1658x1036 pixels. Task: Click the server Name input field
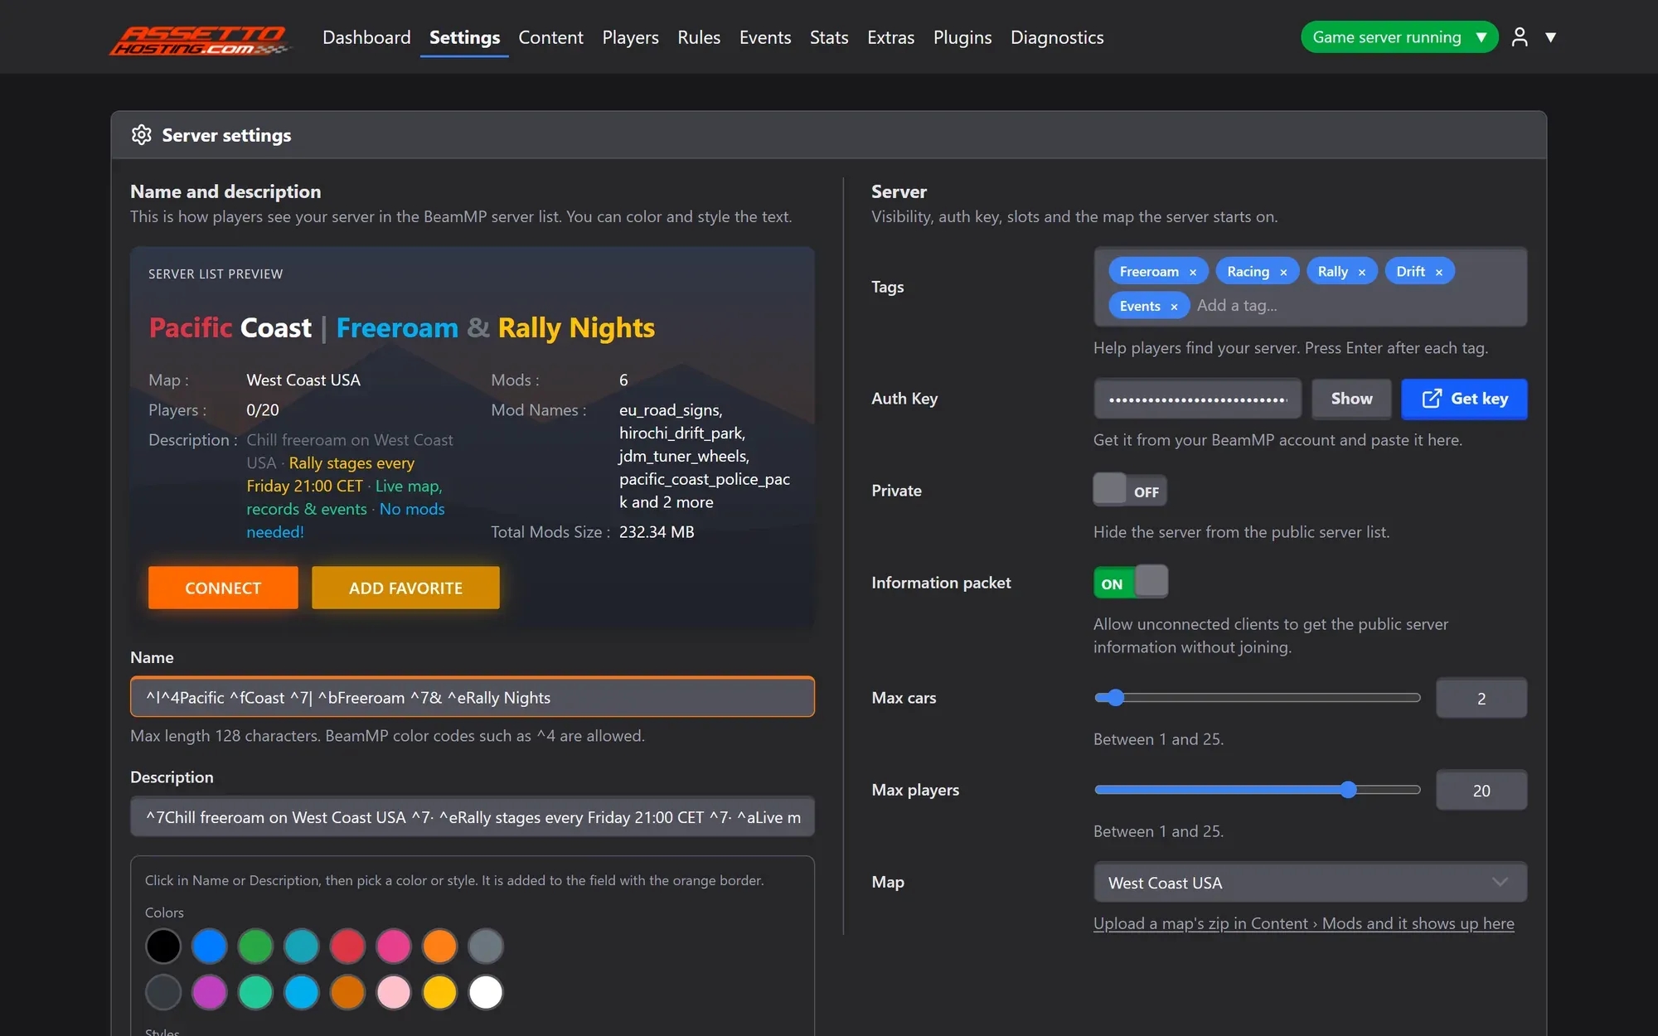(x=473, y=697)
